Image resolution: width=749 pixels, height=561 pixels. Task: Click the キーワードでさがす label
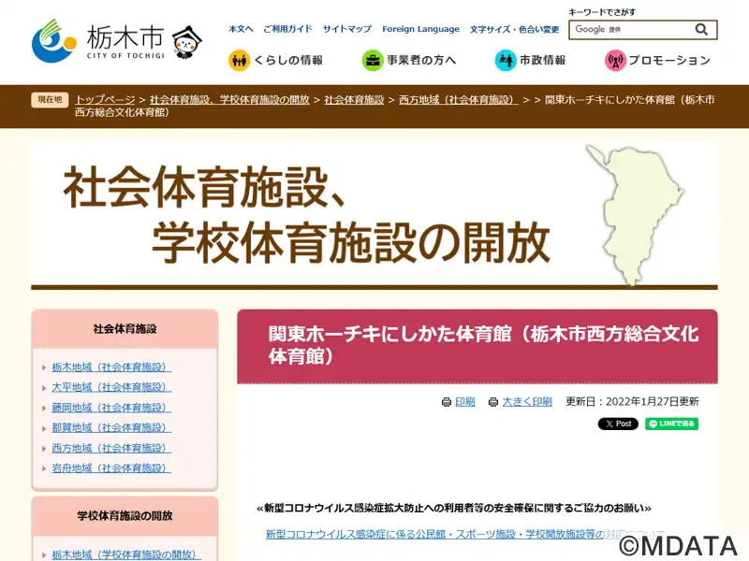[602, 12]
